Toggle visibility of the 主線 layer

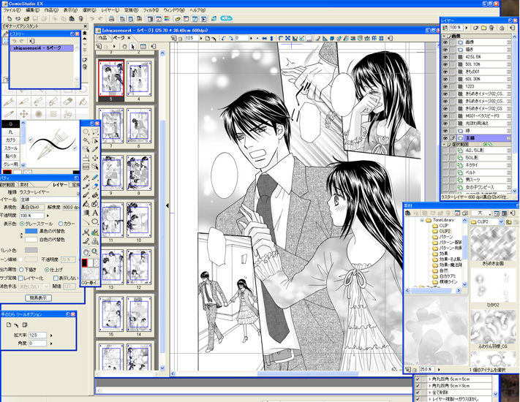(x=445, y=138)
